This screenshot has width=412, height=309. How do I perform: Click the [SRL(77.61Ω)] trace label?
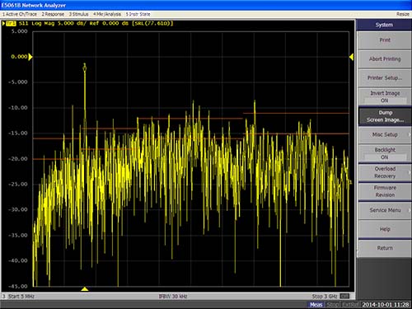click(x=152, y=23)
